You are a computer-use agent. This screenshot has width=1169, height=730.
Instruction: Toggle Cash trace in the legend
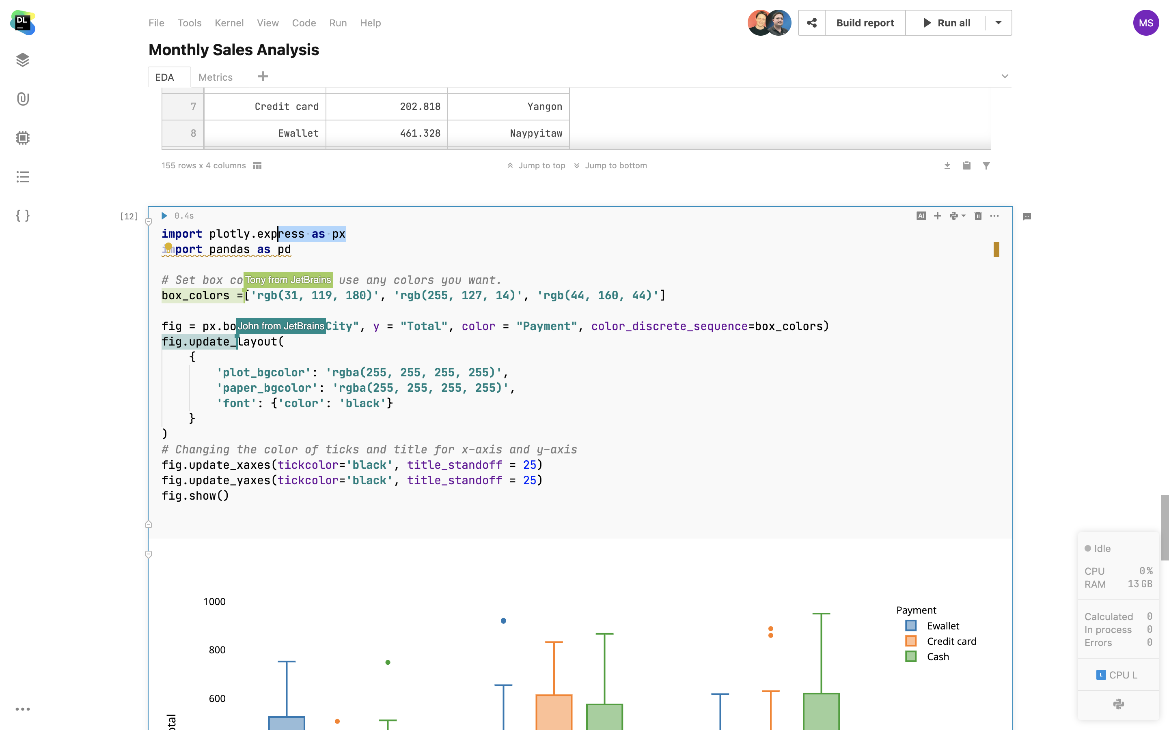937,657
